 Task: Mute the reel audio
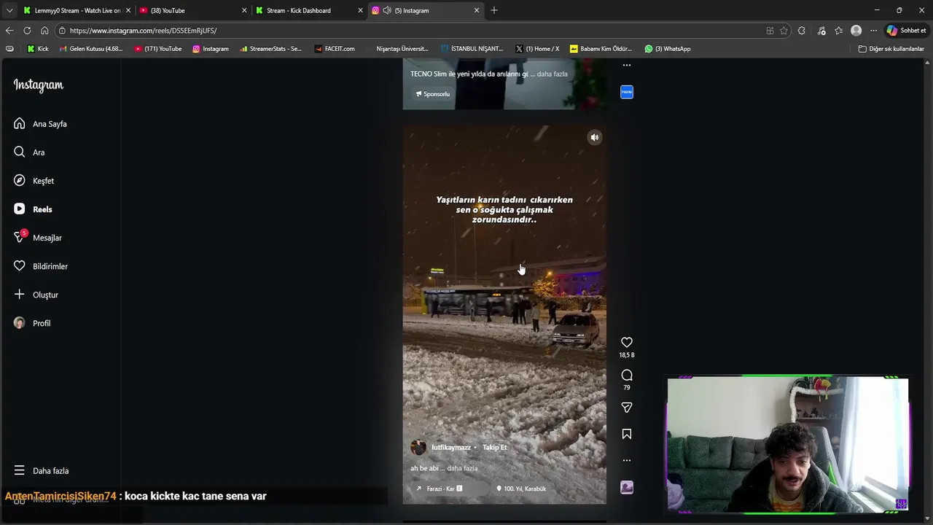pos(595,137)
